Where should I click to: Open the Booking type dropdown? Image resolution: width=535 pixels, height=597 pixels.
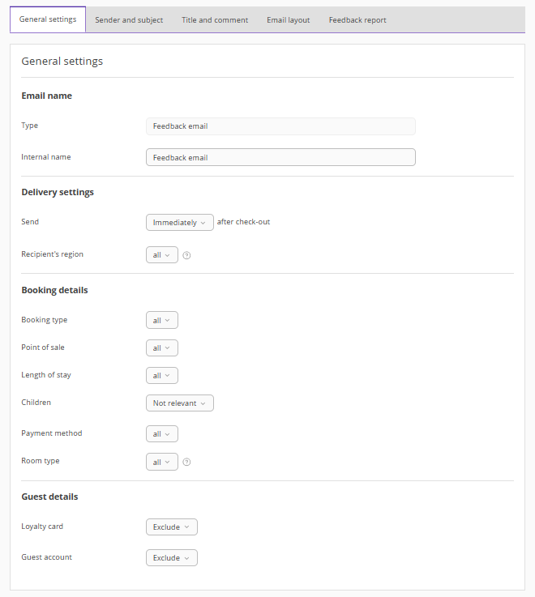tap(161, 321)
